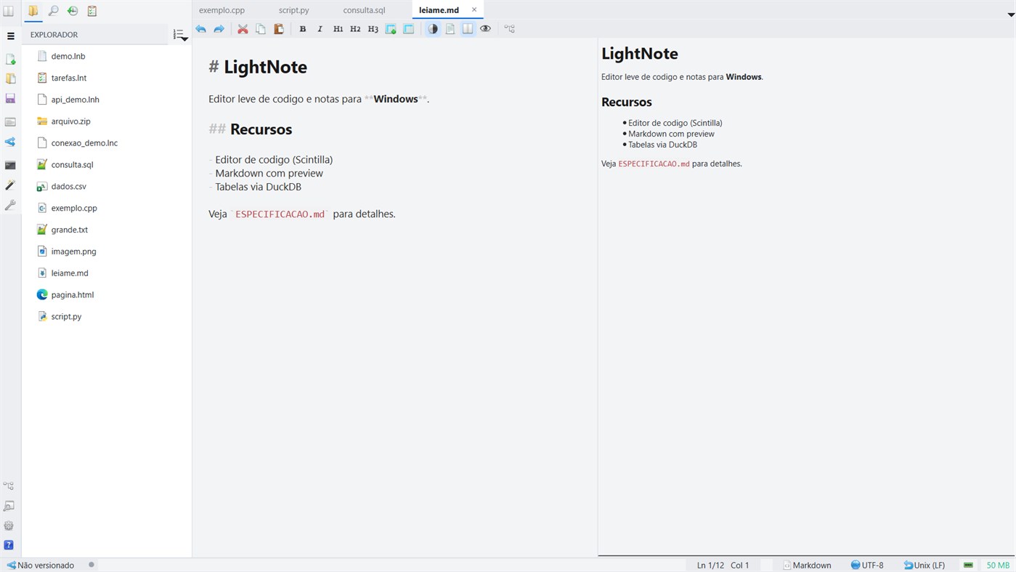
Task: Click the status dot next to Não versionado
Action: [92, 565]
